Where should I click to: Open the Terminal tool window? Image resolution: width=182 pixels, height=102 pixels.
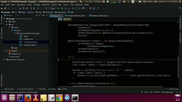[41, 89]
